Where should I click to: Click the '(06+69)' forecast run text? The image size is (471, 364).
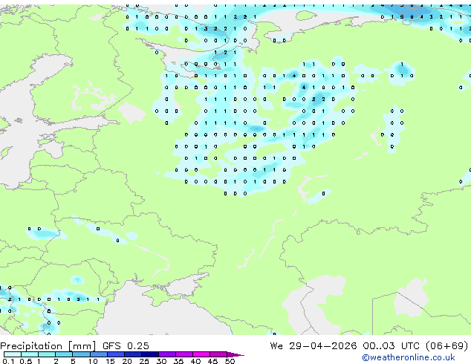coord(447,346)
